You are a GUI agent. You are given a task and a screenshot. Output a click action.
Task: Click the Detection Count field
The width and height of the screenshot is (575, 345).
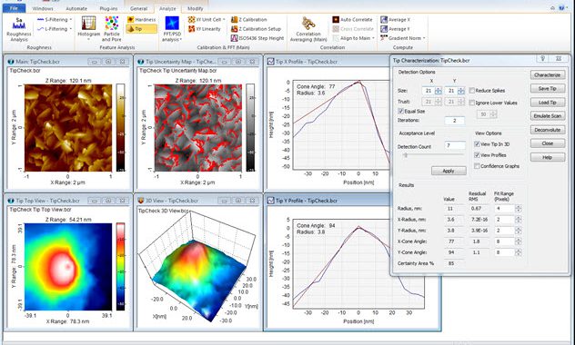point(455,145)
